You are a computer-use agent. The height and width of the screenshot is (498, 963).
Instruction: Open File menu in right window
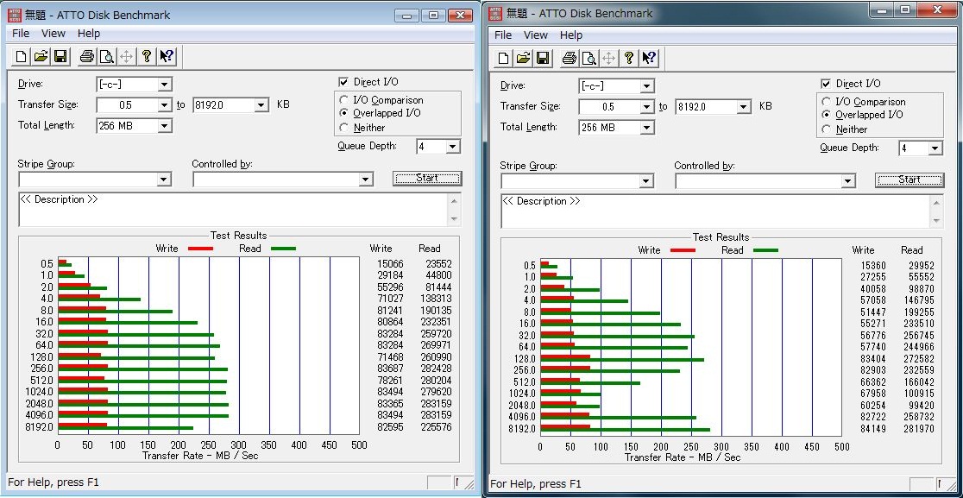coord(503,35)
